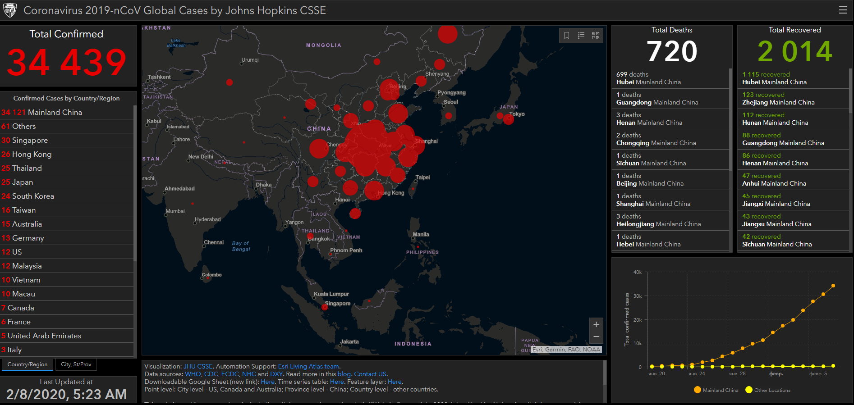Viewport: 854px width, 405px height.
Task: Select the 13 Germany row
Action: (x=67, y=238)
